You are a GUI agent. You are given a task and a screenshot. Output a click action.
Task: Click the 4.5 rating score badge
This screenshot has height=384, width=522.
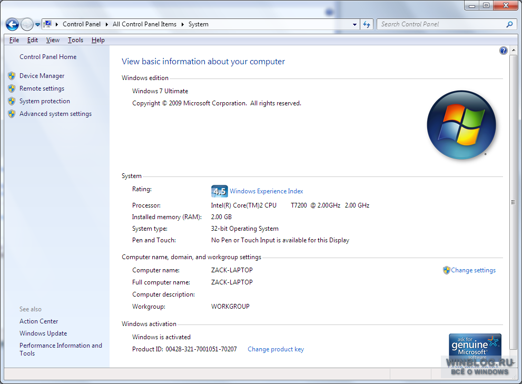tap(219, 191)
